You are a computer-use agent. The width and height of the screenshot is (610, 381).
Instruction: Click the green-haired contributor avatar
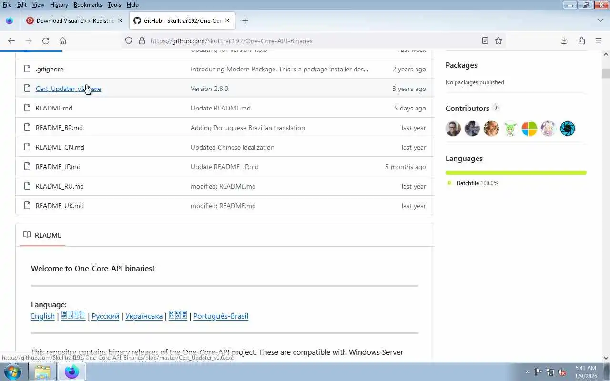coord(510,129)
